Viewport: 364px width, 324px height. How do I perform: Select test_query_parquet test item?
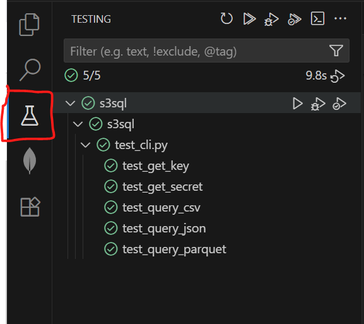[174, 249]
